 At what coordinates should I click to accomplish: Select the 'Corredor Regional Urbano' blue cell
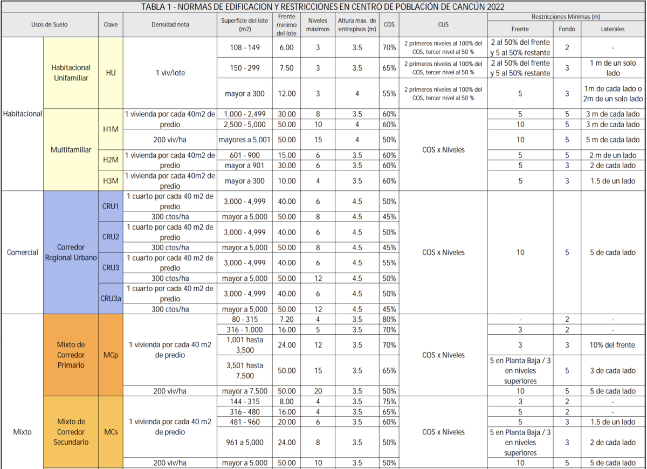click(71, 252)
